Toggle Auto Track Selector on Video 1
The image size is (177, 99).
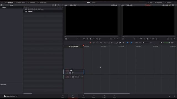(70, 73)
